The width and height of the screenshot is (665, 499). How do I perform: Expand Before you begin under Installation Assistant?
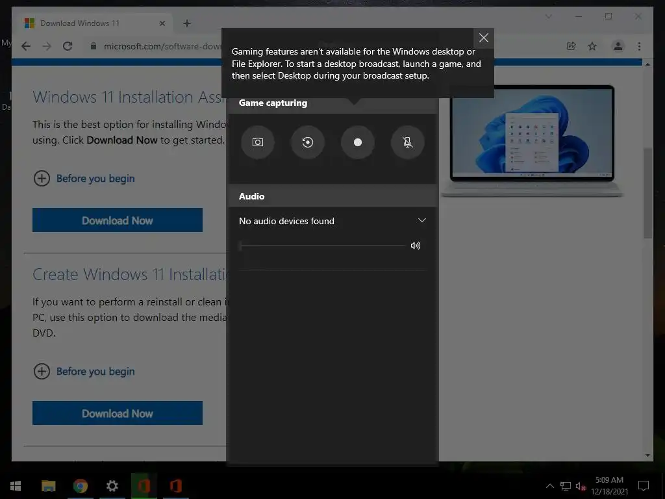pyautogui.click(x=84, y=179)
